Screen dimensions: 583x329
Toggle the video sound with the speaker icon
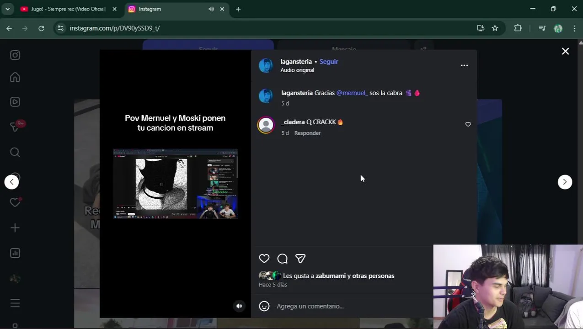[x=239, y=306]
